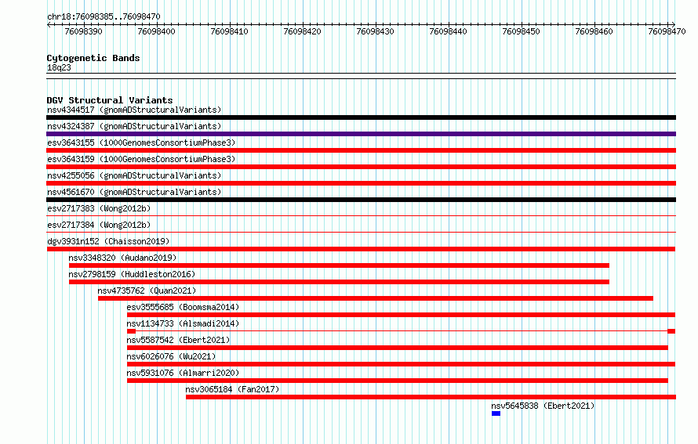Click ruler position 76098400

[x=156, y=31]
